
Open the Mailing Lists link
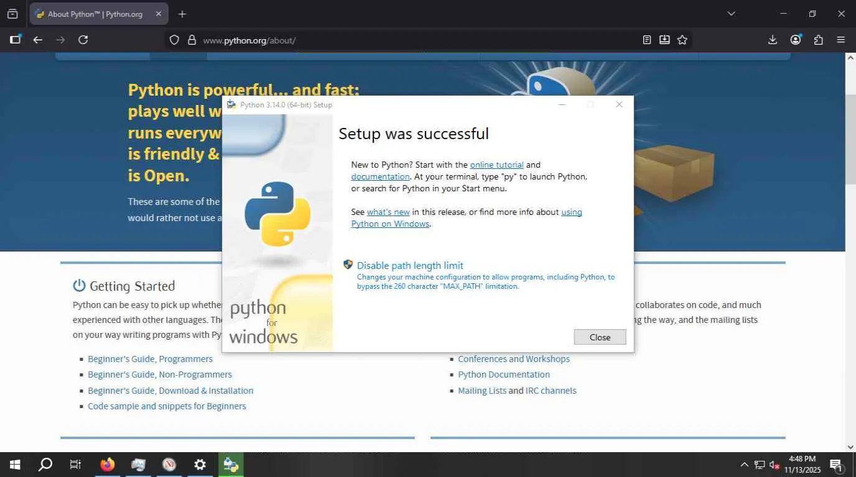[x=482, y=391]
